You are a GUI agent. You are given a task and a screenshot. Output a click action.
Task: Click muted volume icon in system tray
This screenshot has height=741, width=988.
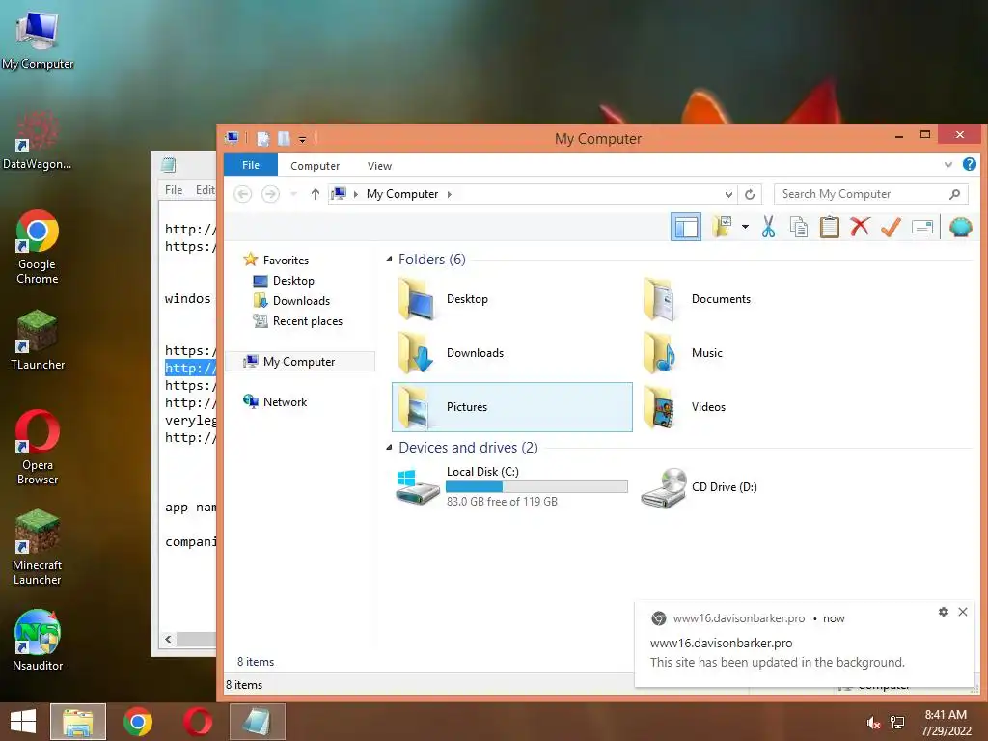(x=872, y=723)
